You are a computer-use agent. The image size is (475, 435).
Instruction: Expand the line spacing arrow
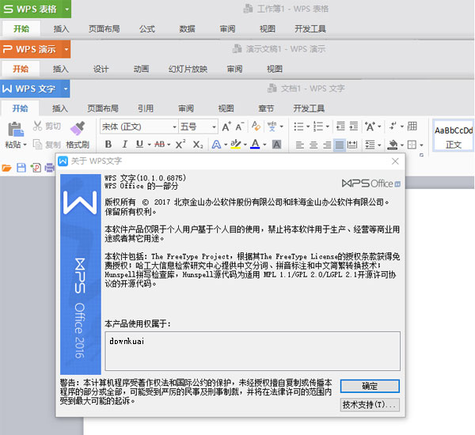[379, 145]
